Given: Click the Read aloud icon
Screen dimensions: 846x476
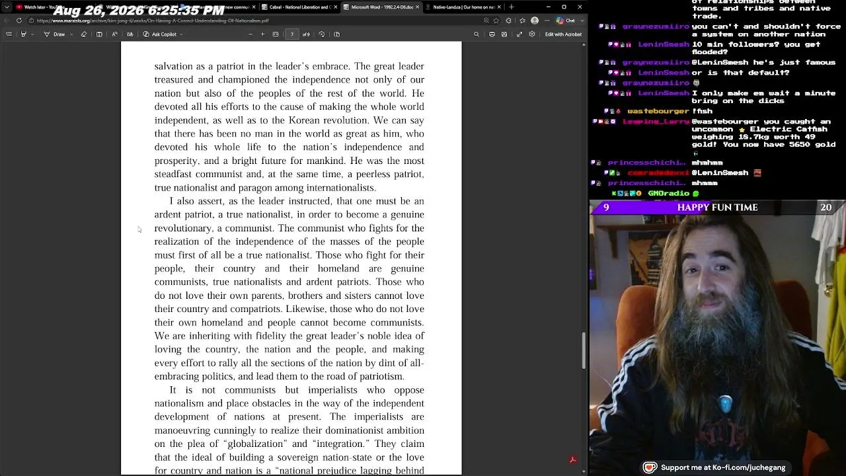Looking at the screenshot, I should tap(114, 34).
